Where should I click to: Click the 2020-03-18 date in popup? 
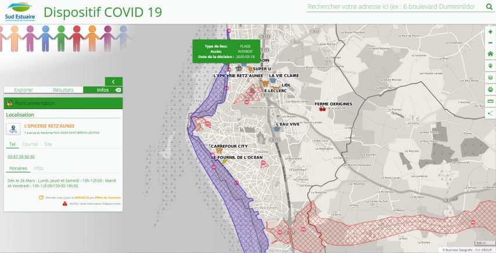tap(246, 57)
